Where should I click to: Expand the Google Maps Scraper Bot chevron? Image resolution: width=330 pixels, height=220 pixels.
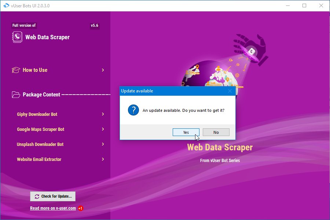pyautogui.click(x=103, y=129)
